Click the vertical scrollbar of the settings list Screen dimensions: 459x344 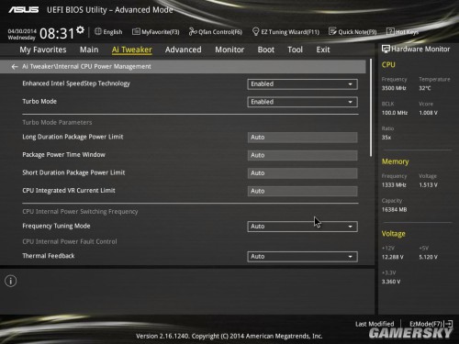(371, 107)
